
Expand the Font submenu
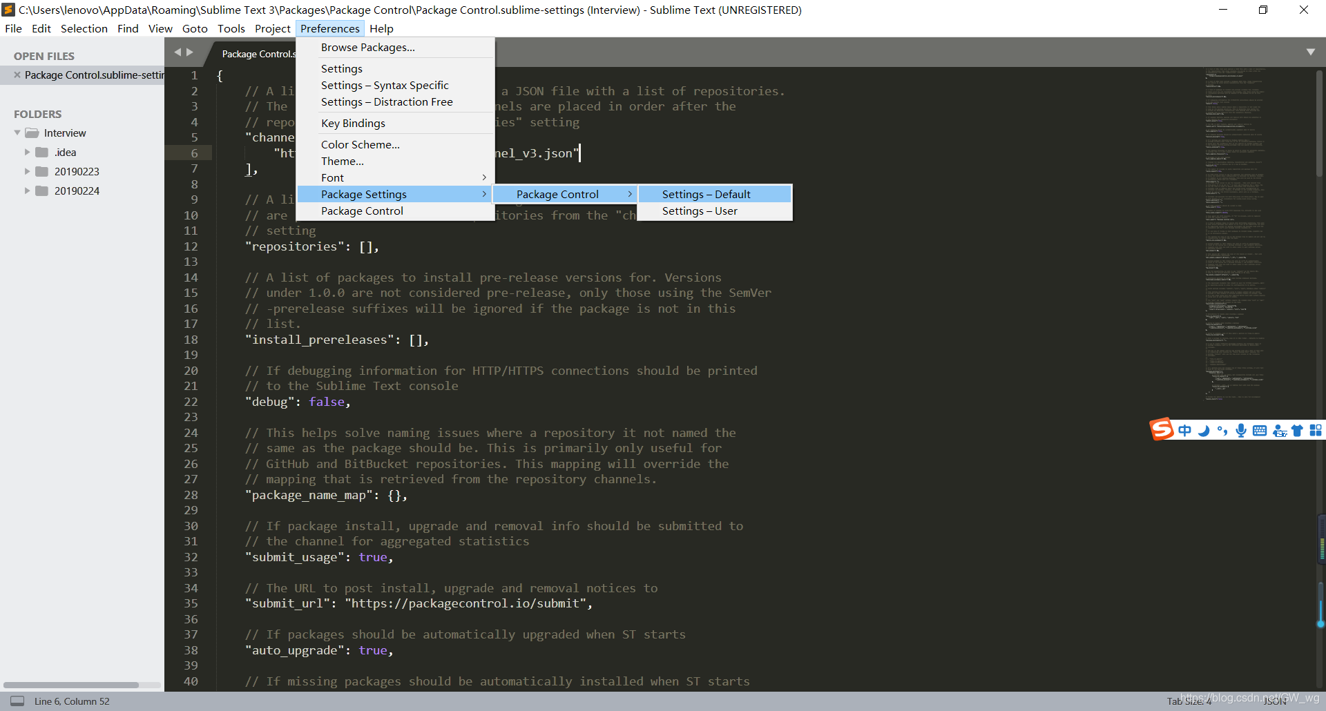coord(395,177)
